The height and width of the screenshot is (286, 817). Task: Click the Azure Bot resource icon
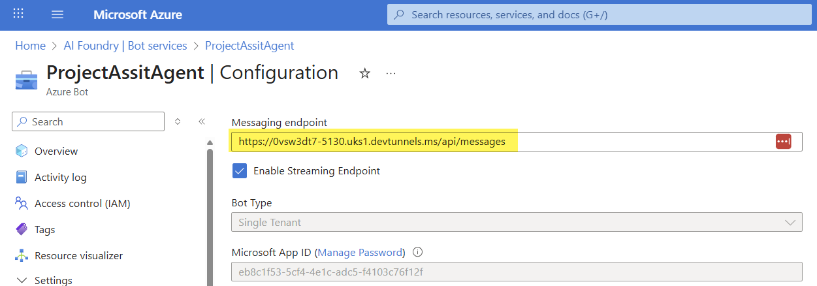click(x=27, y=80)
